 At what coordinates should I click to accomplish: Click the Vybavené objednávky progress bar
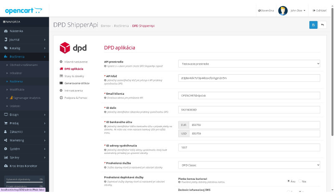click(x=25, y=182)
